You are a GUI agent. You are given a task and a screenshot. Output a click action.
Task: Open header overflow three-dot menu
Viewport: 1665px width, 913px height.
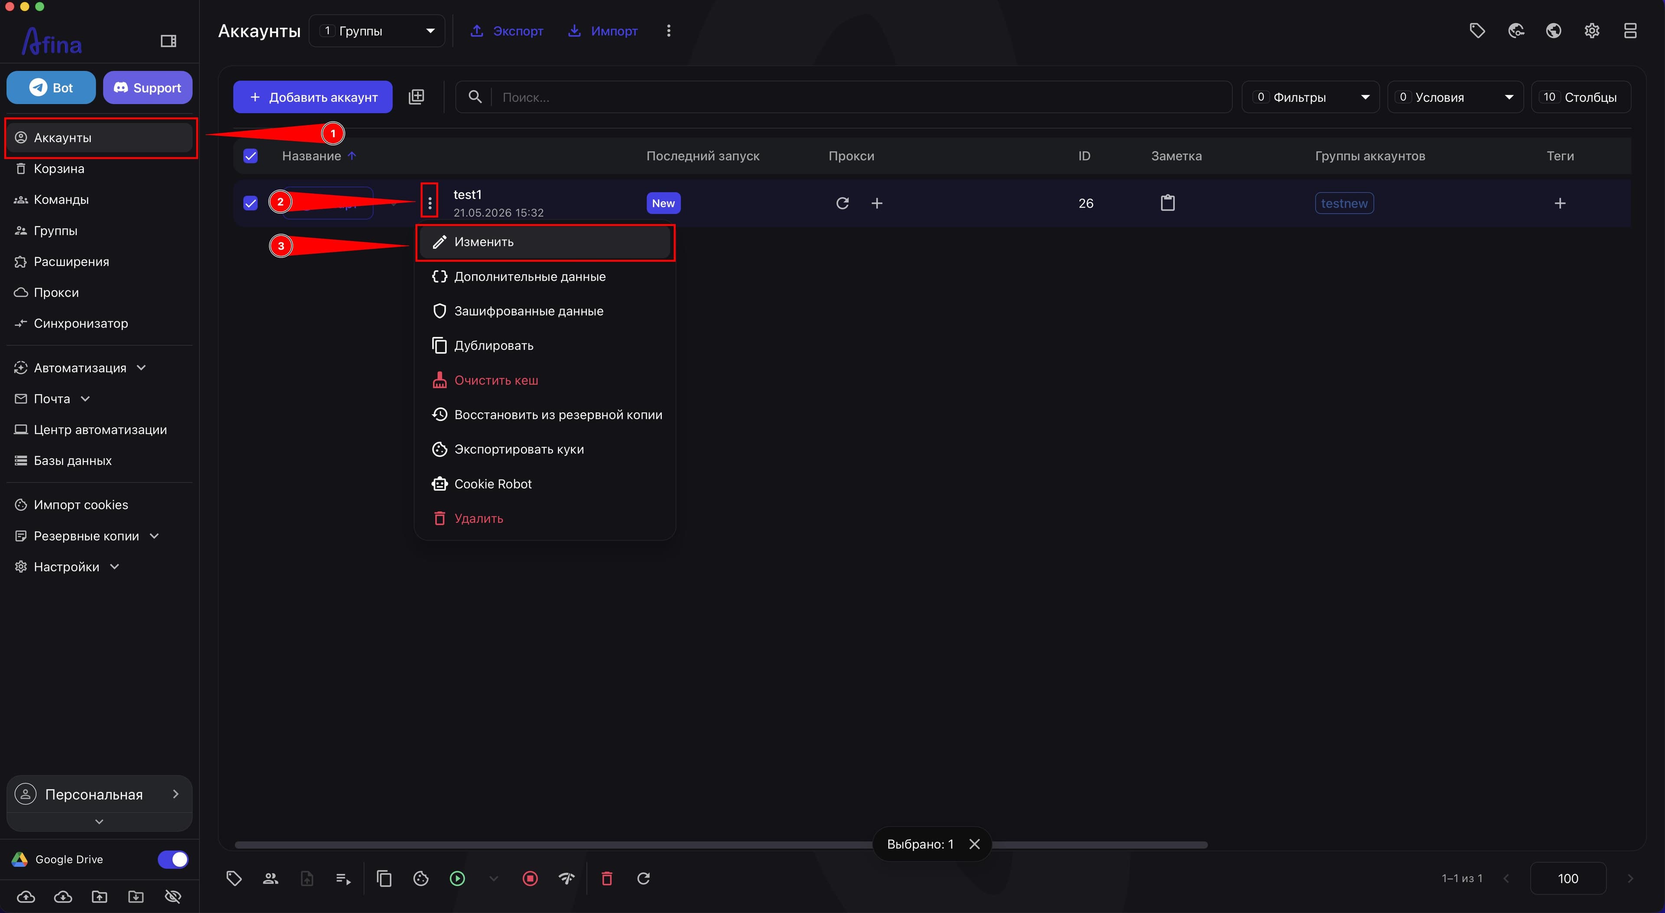coord(669,30)
